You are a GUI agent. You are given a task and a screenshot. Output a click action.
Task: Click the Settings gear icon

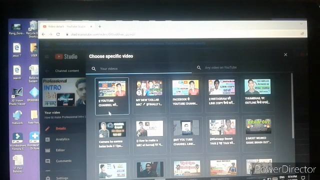point(47,178)
